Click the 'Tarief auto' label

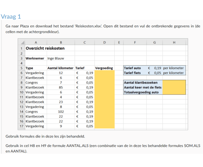tap(132, 68)
